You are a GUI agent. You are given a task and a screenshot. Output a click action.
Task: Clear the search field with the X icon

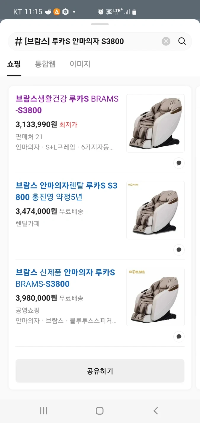coord(166,41)
